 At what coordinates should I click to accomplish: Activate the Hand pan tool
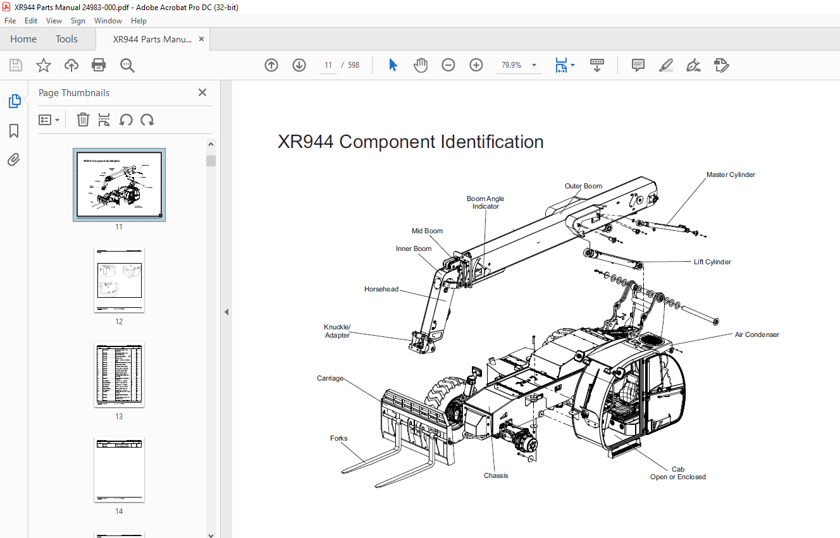pos(421,65)
